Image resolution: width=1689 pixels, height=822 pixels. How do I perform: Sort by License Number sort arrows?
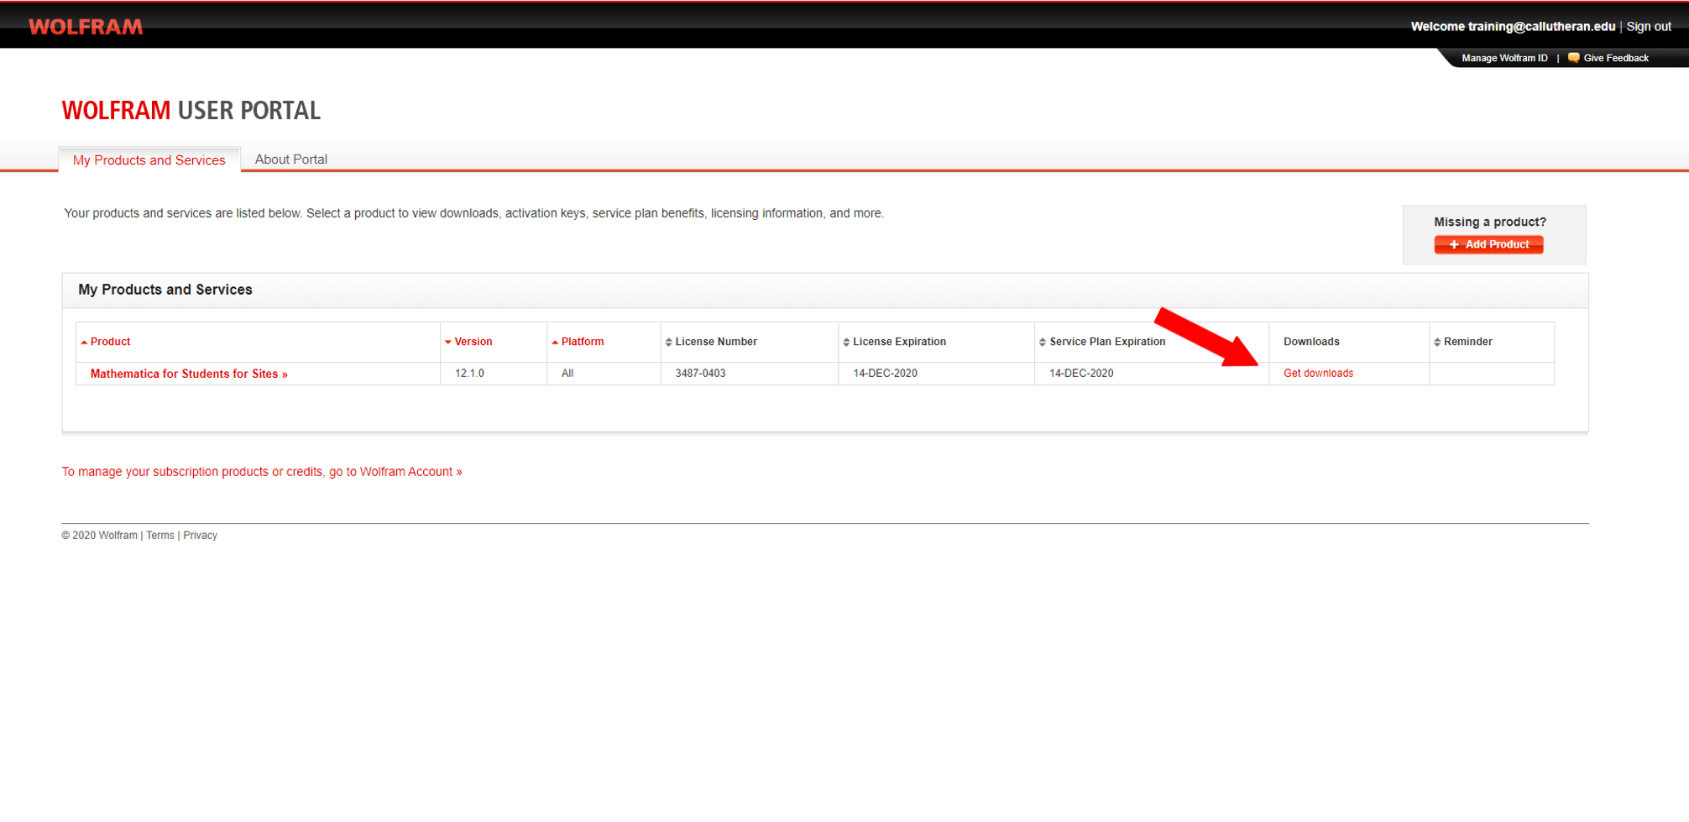pyautogui.click(x=668, y=343)
